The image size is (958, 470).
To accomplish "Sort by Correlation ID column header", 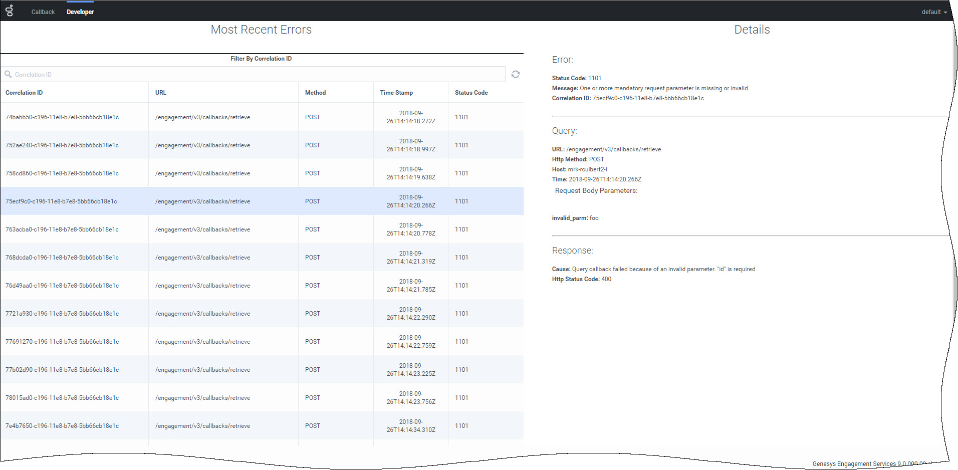I will point(24,93).
